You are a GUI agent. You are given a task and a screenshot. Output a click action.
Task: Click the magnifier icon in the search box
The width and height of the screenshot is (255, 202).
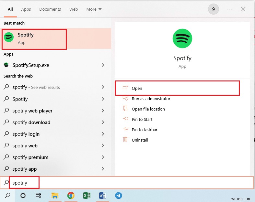[x=6, y=183]
